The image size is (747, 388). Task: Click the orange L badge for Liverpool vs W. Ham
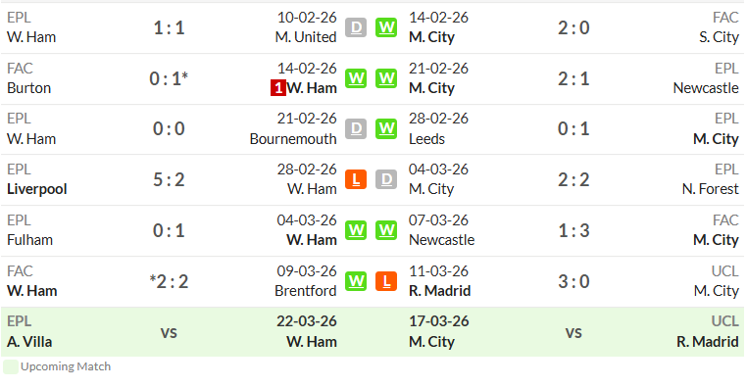coord(356,180)
